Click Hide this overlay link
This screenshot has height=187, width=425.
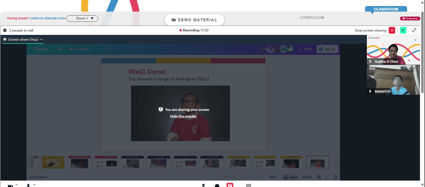click(x=183, y=116)
